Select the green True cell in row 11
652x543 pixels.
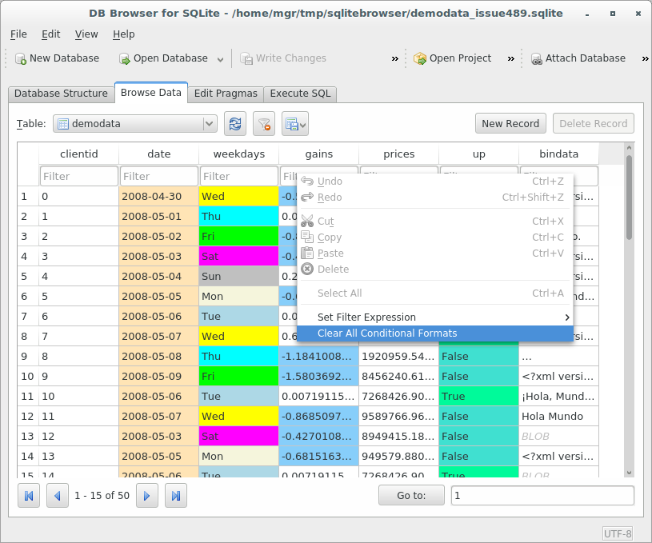coord(478,396)
